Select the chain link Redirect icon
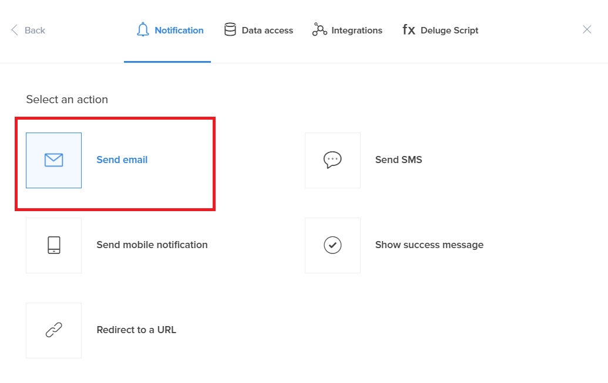 (x=53, y=330)
